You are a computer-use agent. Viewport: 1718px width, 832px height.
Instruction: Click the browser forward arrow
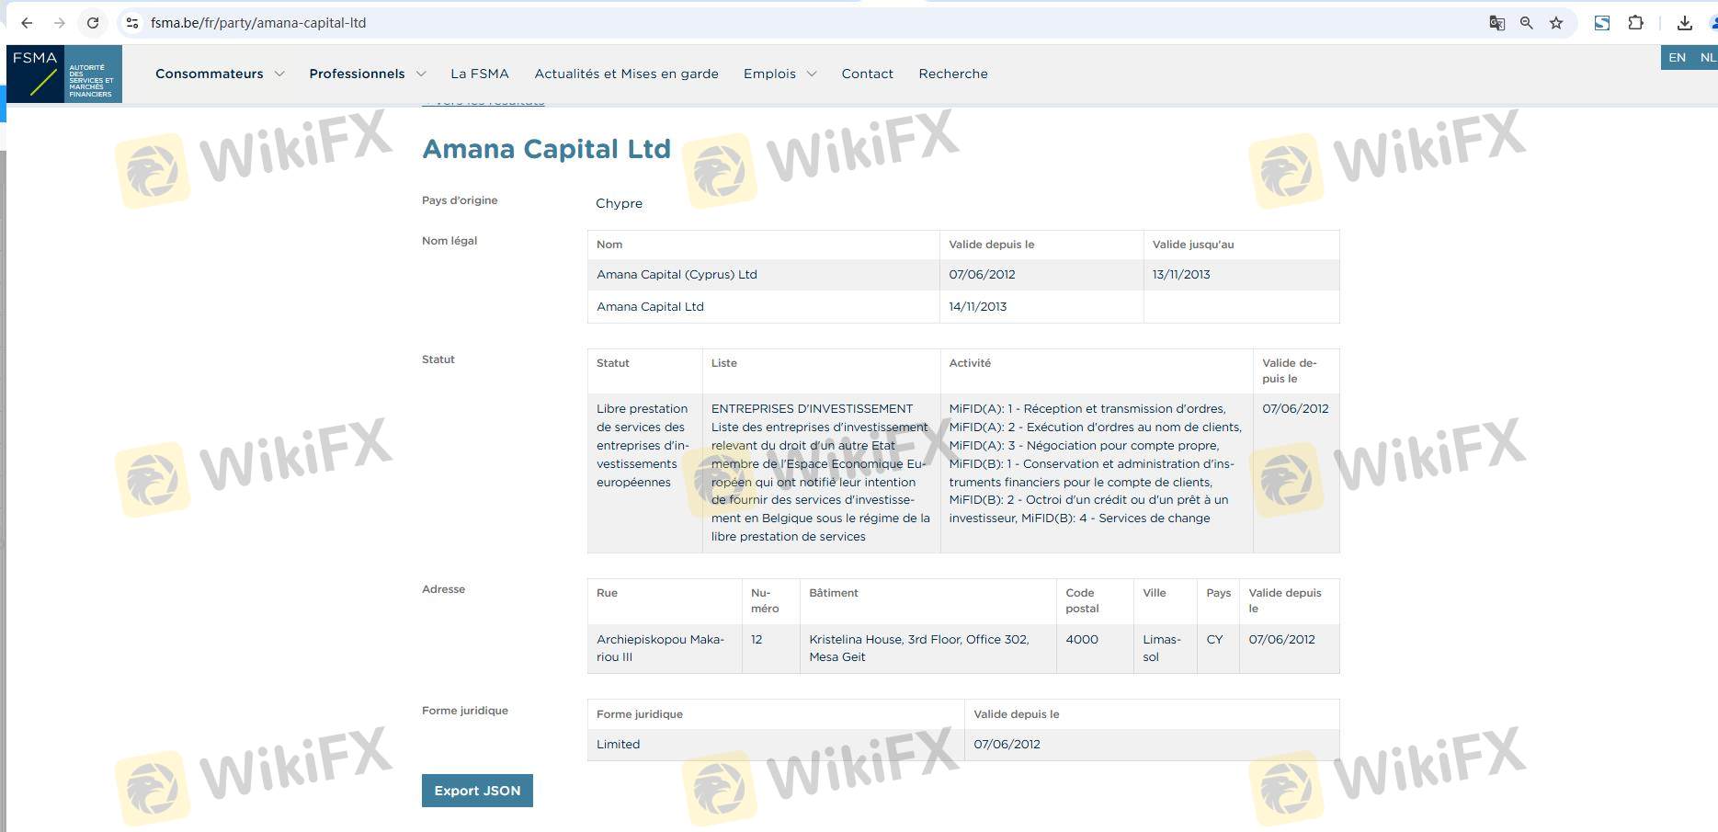pos(60,23)
